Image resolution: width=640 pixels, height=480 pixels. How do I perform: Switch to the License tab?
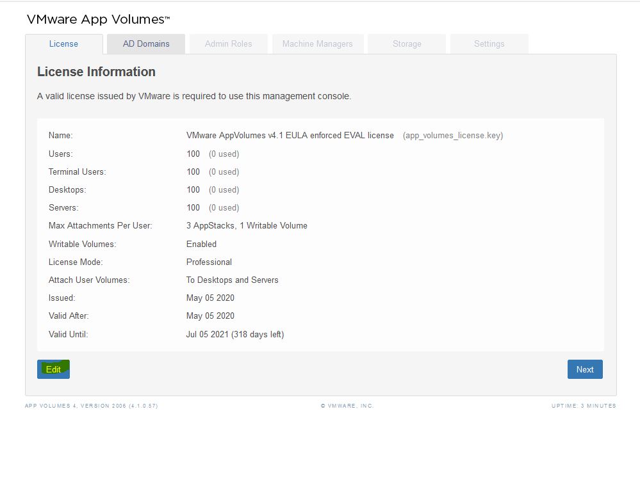coord(63,44)
